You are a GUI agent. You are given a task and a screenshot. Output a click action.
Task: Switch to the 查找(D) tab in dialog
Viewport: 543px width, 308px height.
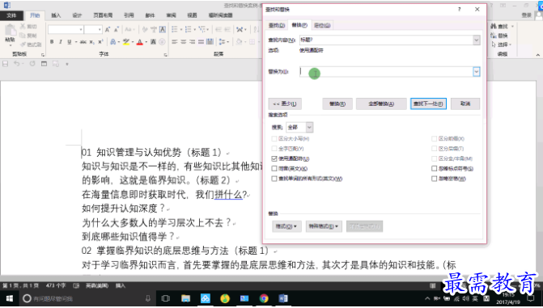tap(277, 25)
